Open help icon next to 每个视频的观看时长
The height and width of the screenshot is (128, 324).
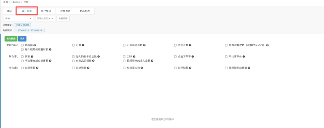[x=50, y=49]
